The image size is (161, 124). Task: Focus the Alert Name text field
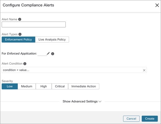point(34,25)
